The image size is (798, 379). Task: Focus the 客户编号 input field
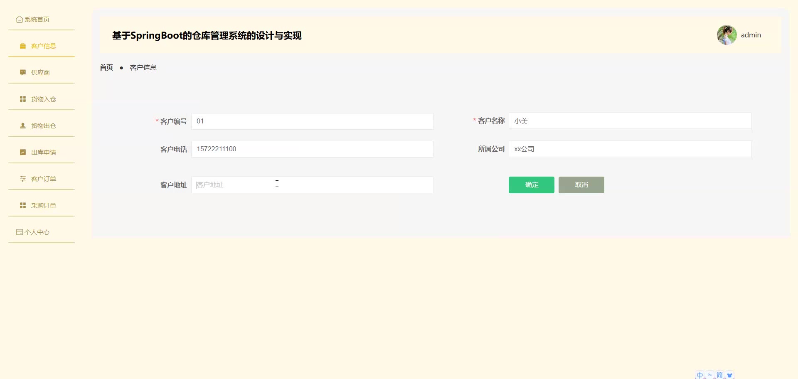[313, 121]
